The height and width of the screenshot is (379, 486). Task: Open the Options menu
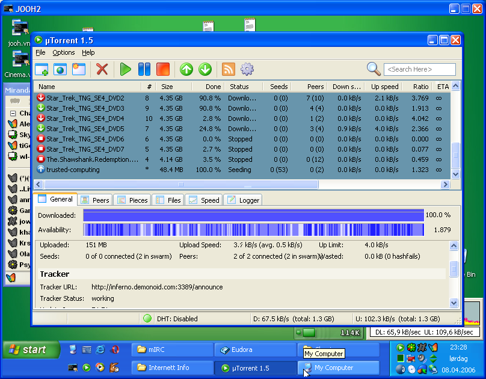(64, 52)
